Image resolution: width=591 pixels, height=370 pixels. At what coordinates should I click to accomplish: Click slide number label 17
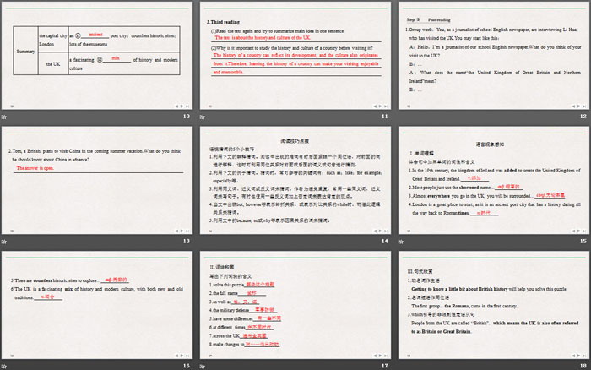(384, 366)
